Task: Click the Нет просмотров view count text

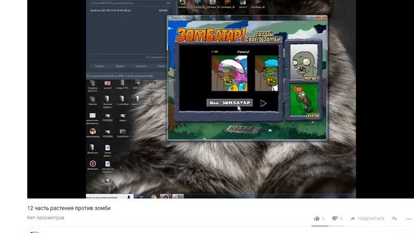Action: click(x=45, y=217)
